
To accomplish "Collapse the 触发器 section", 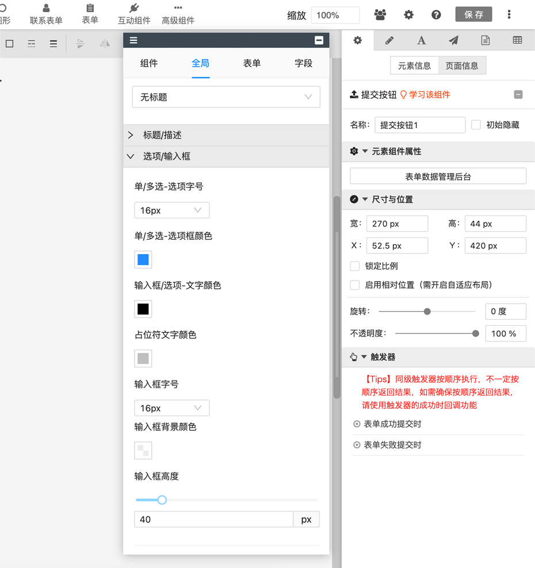I will 364,357.
